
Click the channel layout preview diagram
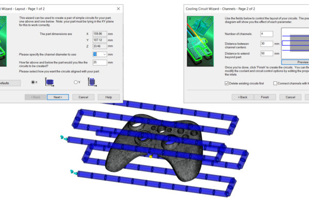[x=295, y=43]
